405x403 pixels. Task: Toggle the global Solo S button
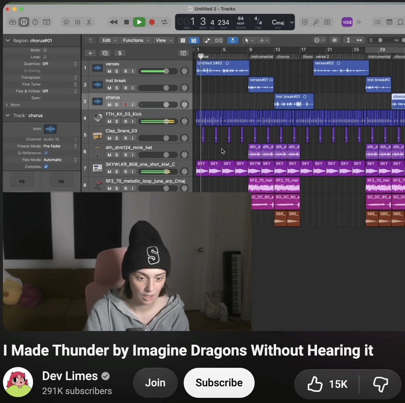[120, 53]
